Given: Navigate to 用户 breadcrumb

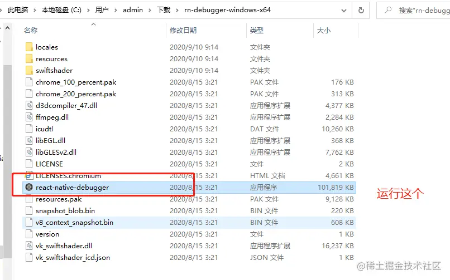Looking at the screenshot, I should pos(102,10).
